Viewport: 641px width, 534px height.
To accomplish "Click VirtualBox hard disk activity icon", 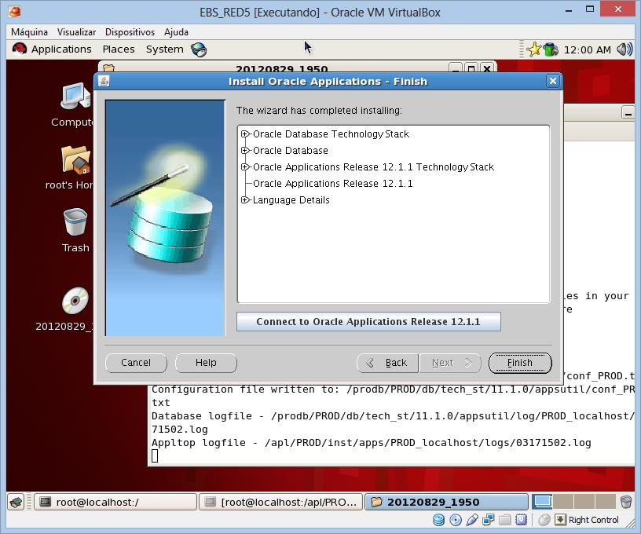I will (438, 520).
